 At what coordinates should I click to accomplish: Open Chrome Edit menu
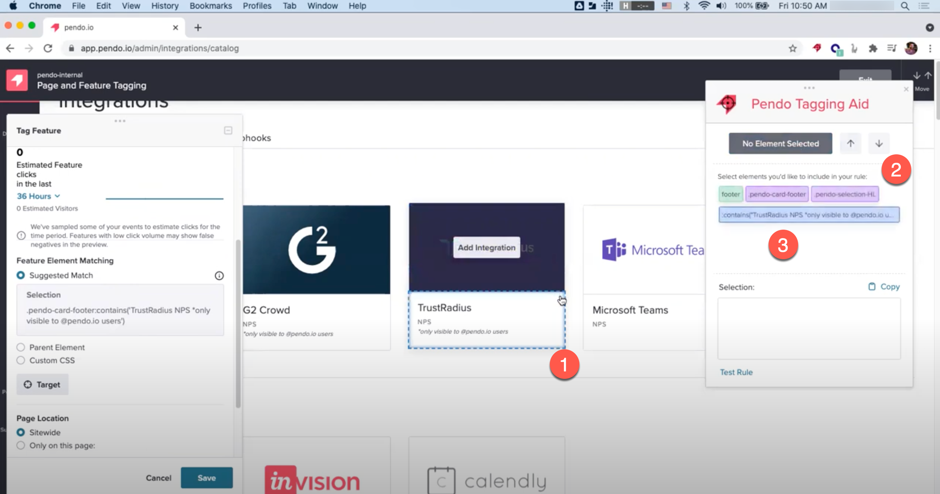103,6
